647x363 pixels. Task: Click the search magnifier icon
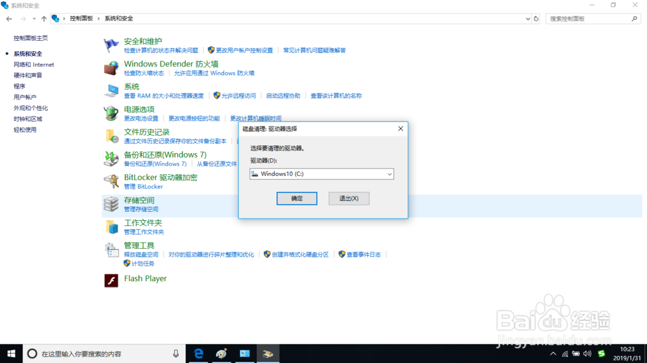[634, 19]
